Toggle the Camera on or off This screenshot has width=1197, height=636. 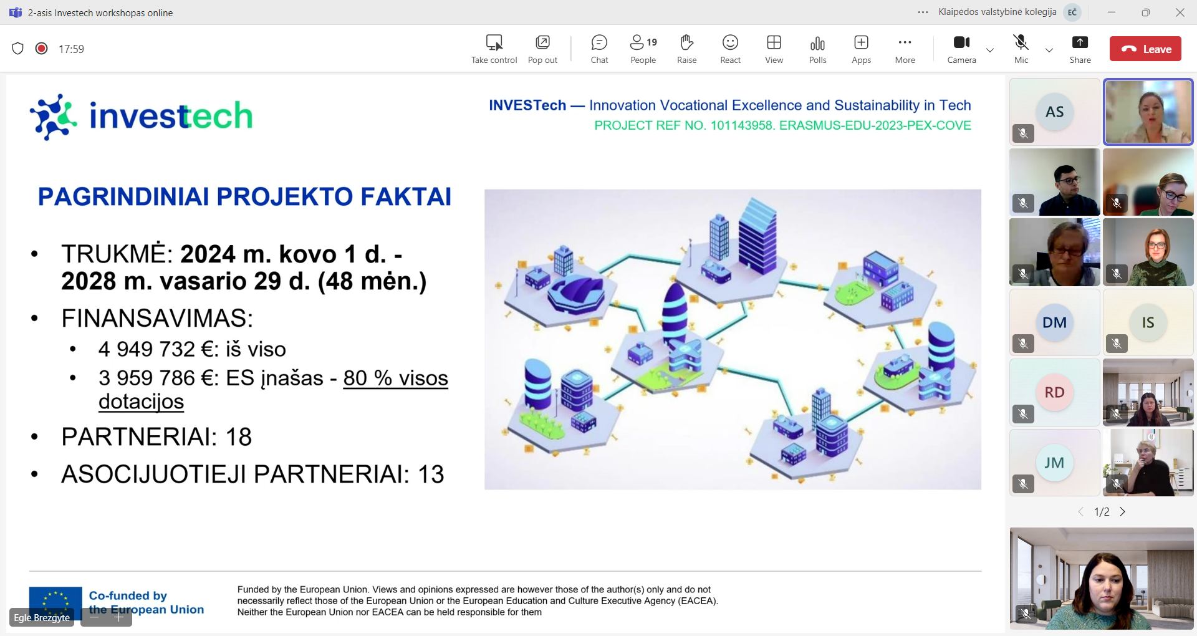click(x=961, y=49)
